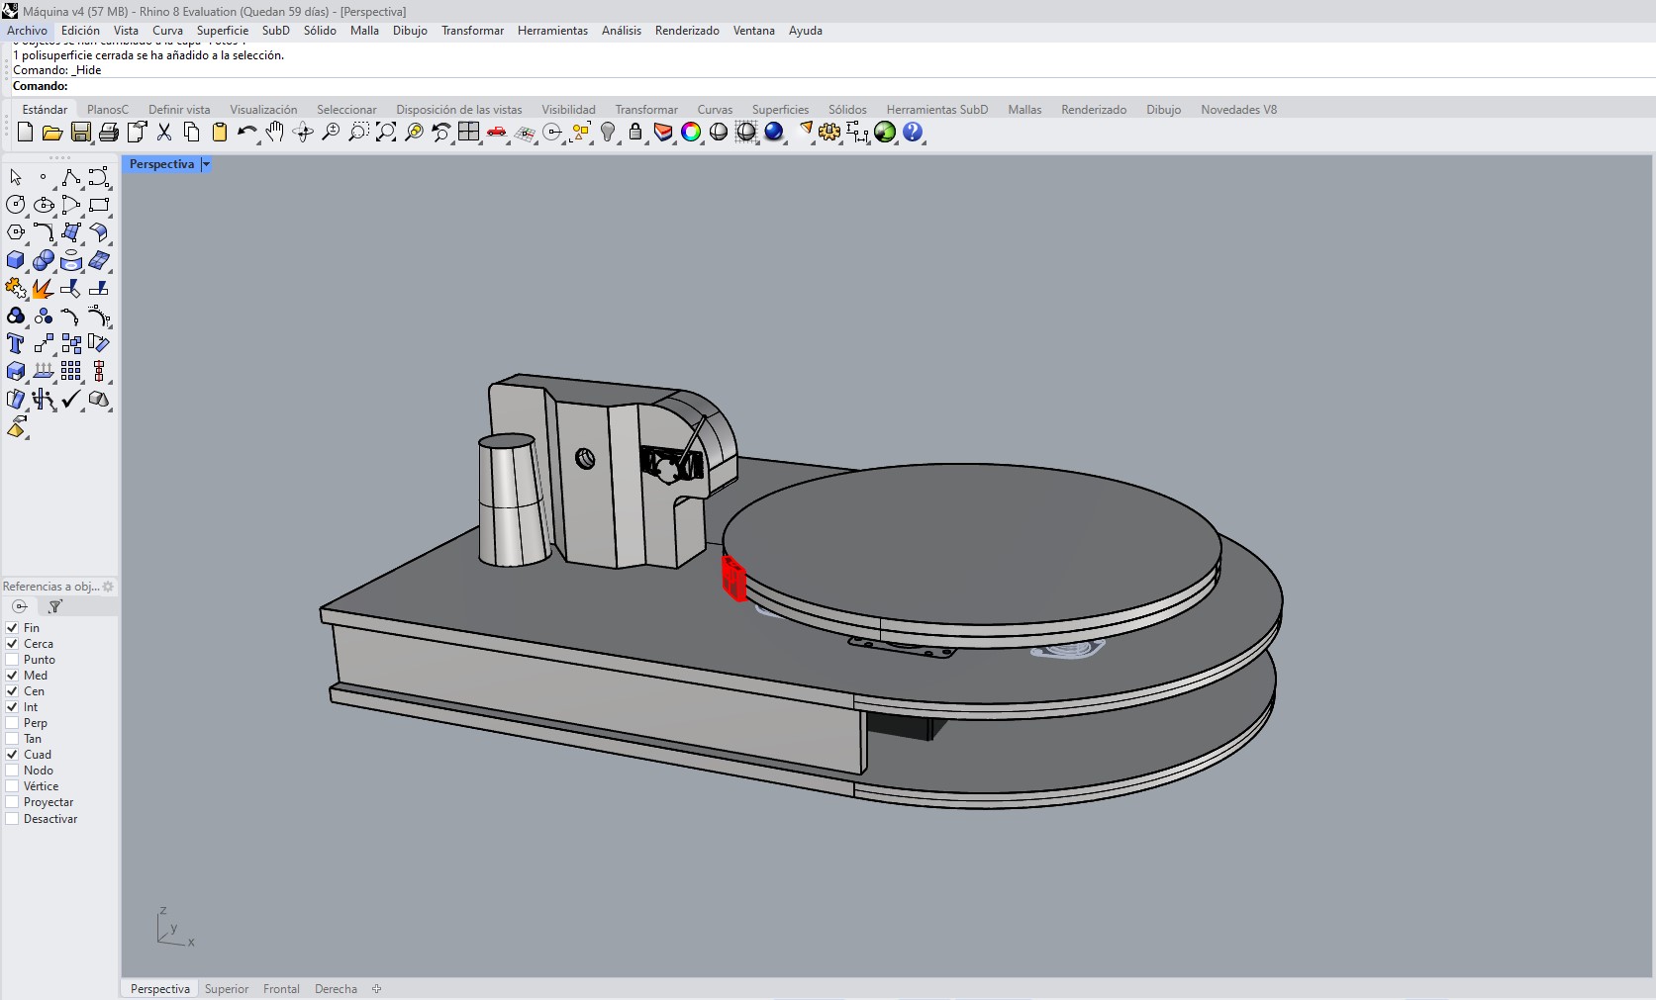Pick the Circle drawing tool
This screenshot has height=1000, width=1656.
click(16, 205)
